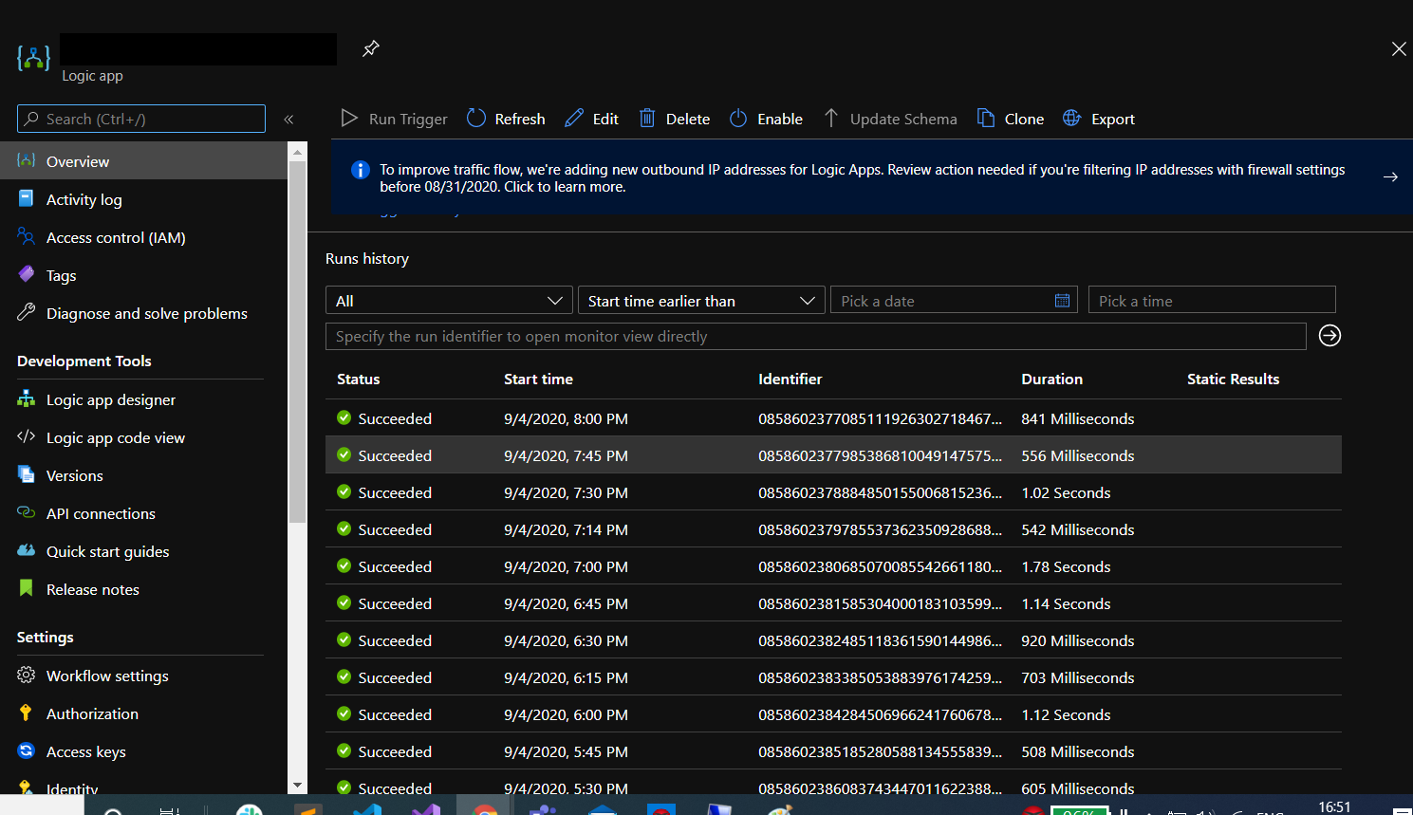Open banner details via right arrow
The image size is (1413, 815).
[x=1390, y=177]
